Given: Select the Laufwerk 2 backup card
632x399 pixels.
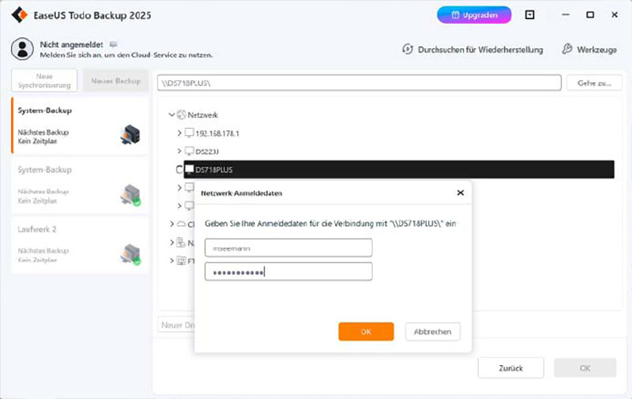Looking at the screenshot, I should pos(80,245).
